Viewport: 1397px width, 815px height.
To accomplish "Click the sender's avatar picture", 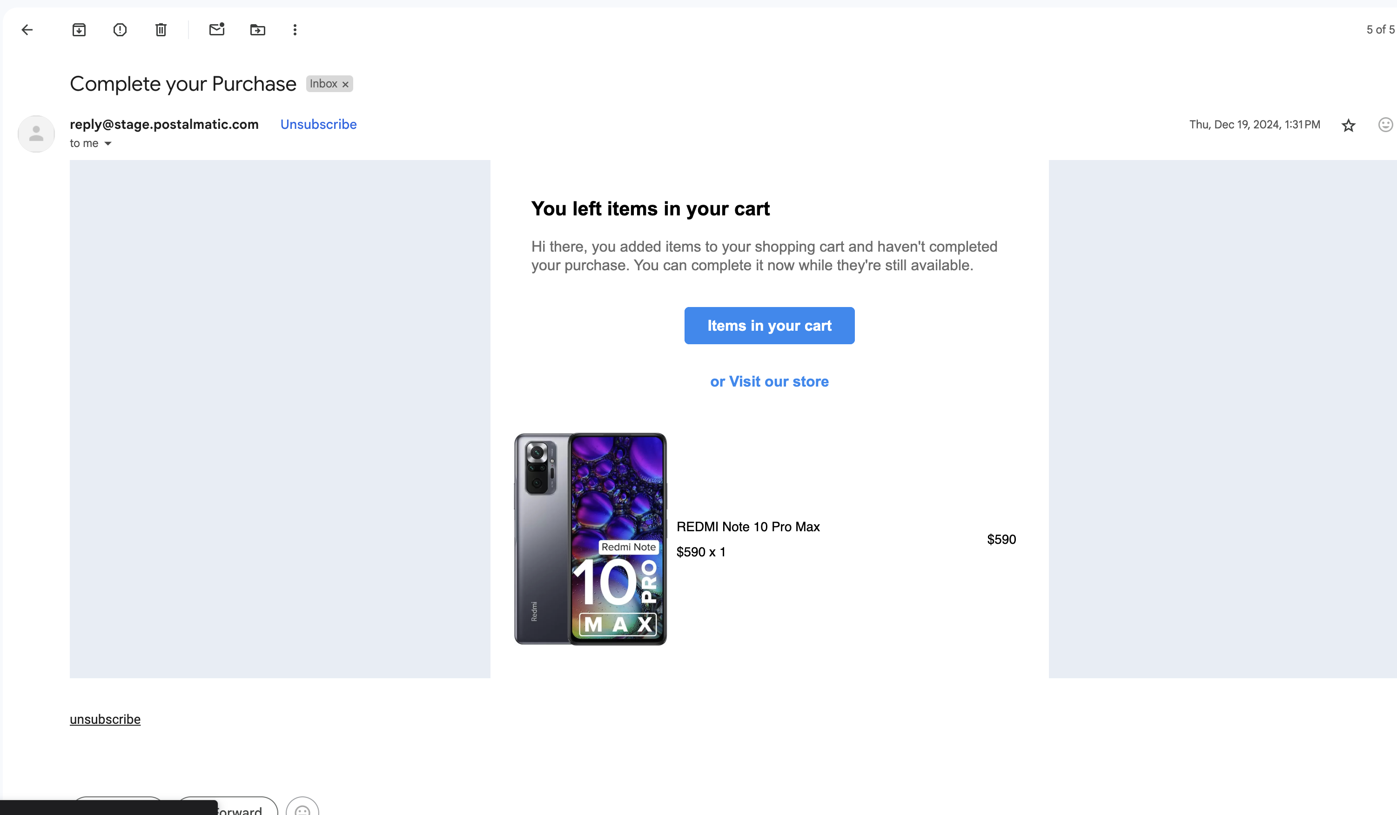I will click(36, 134).
